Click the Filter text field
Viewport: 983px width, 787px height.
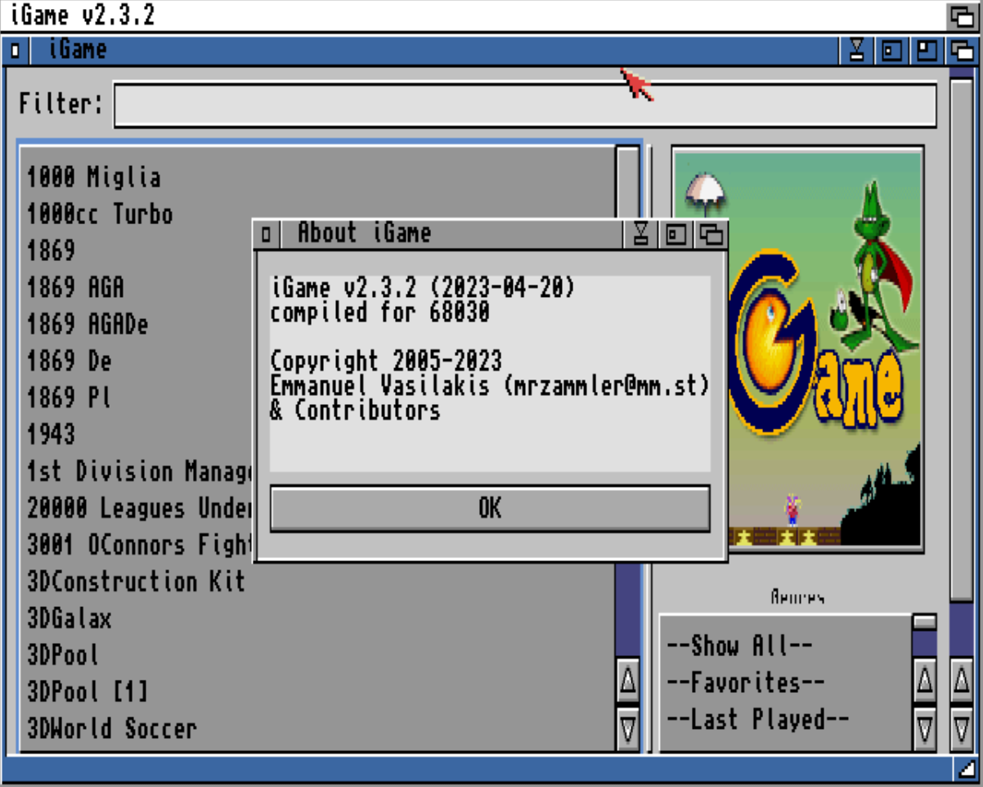pyautogui.click(x=525, y=105)
